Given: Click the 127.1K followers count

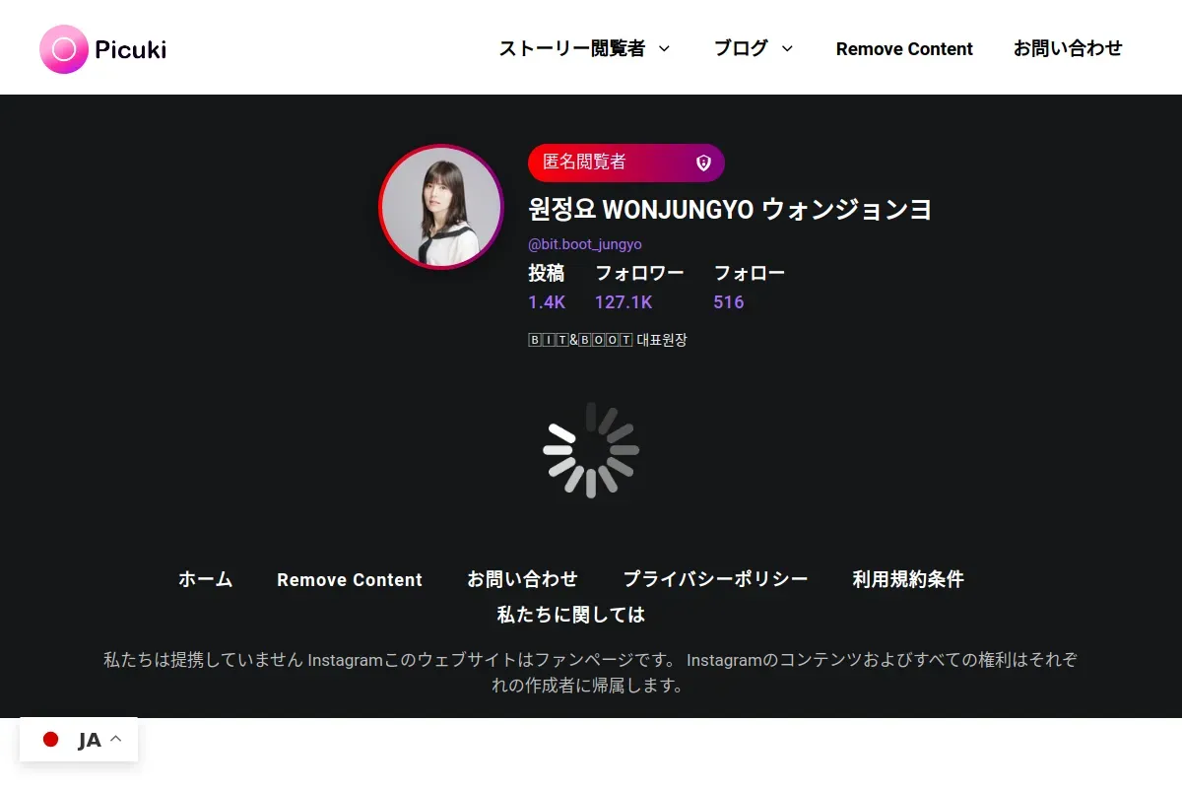Looking at the screenshot, I should pyautogui.click(x=624, y=302).
